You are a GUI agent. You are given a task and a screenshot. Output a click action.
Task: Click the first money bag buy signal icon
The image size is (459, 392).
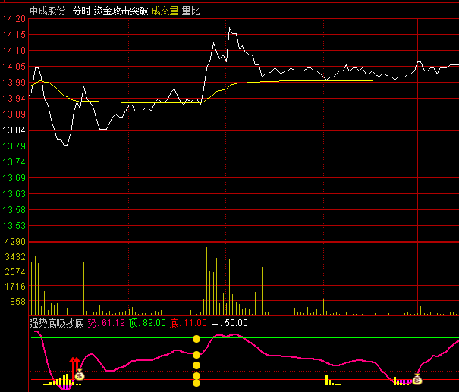coord(80,375)
